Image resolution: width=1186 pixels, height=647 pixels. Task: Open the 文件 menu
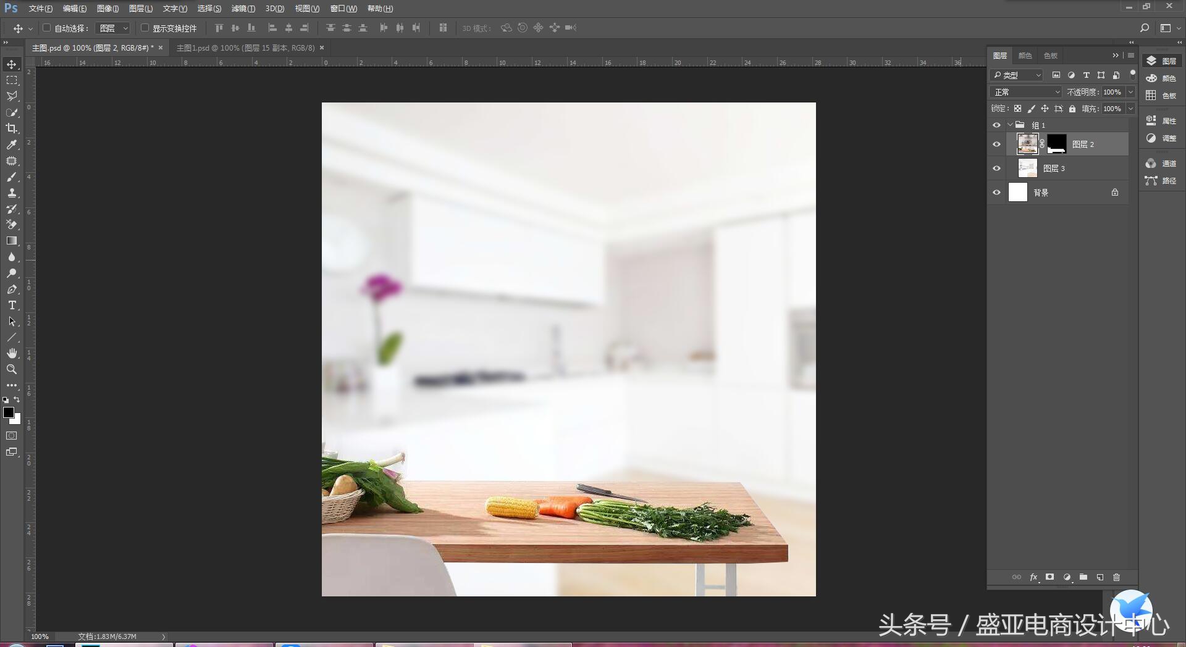click(x=40, y=9)
